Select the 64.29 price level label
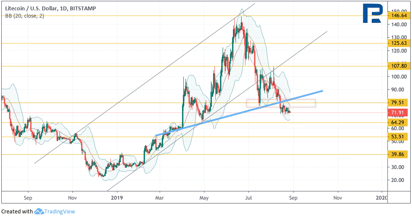This screenshot has height=219, width=412. pyautogui.click(x=398, y=122)
